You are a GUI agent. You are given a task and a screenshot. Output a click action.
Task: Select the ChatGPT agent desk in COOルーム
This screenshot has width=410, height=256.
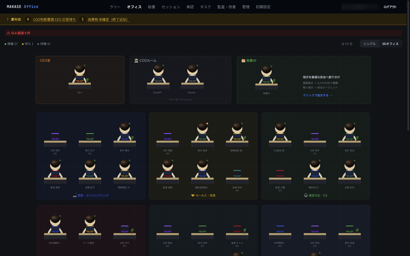[158, 79]
